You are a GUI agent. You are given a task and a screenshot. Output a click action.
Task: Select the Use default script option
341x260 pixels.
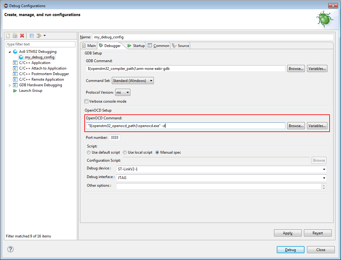89,152
